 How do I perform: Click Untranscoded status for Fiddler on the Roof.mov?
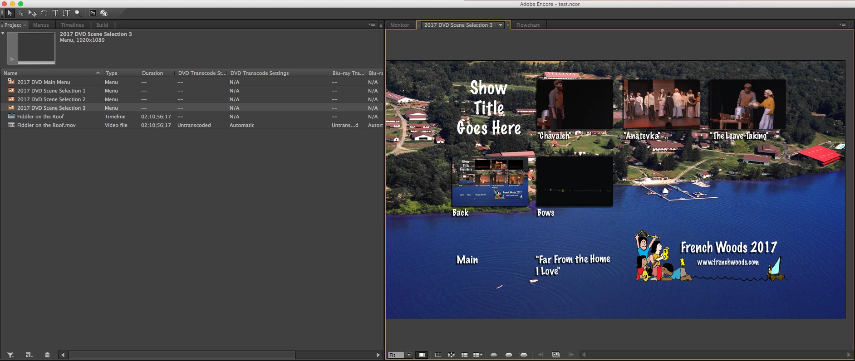click(x=194, y=125)
